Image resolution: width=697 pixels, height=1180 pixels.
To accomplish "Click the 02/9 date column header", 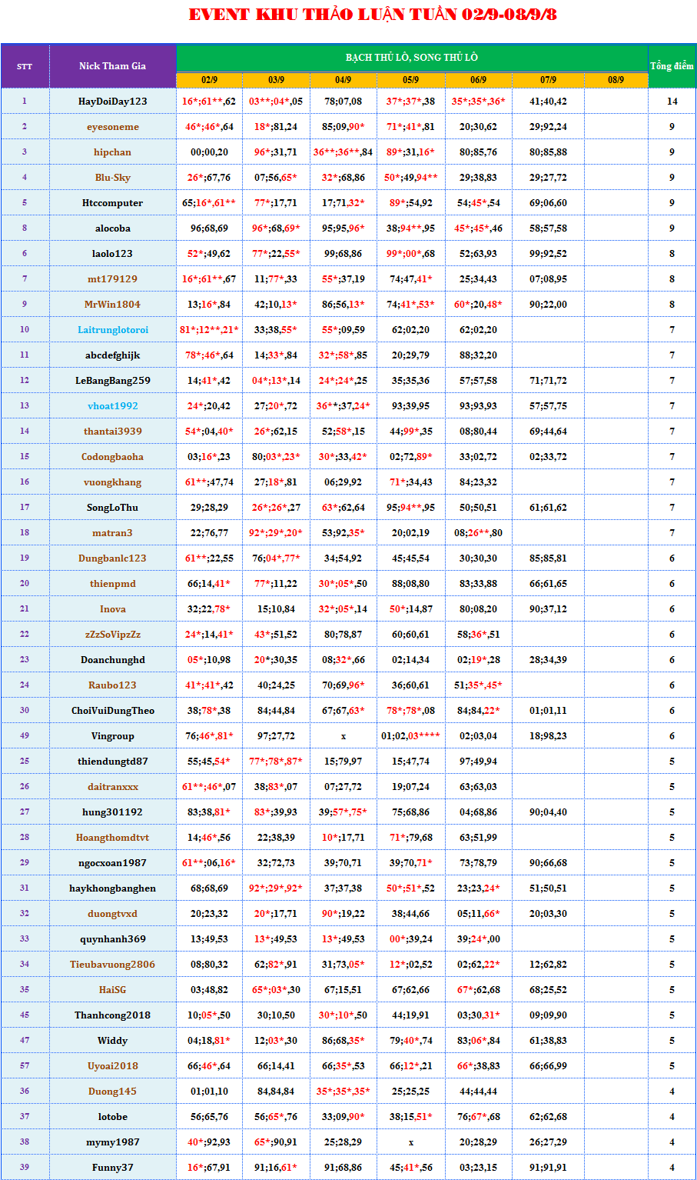I will [209, 80].
